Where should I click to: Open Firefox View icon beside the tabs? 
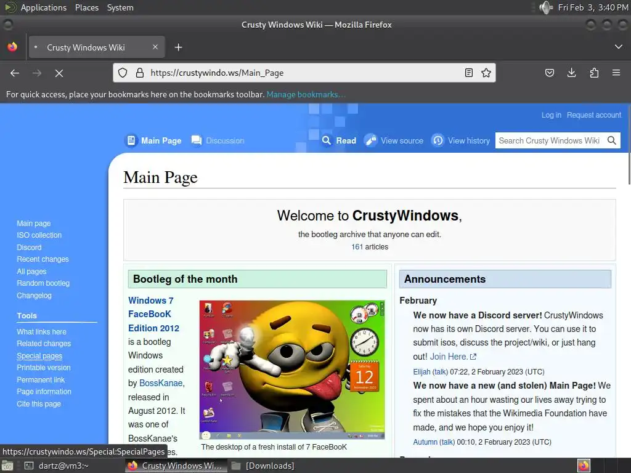point(12,47)
